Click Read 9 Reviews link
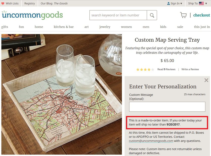Viewport: 211px width, 156px height. click(166, 69)
